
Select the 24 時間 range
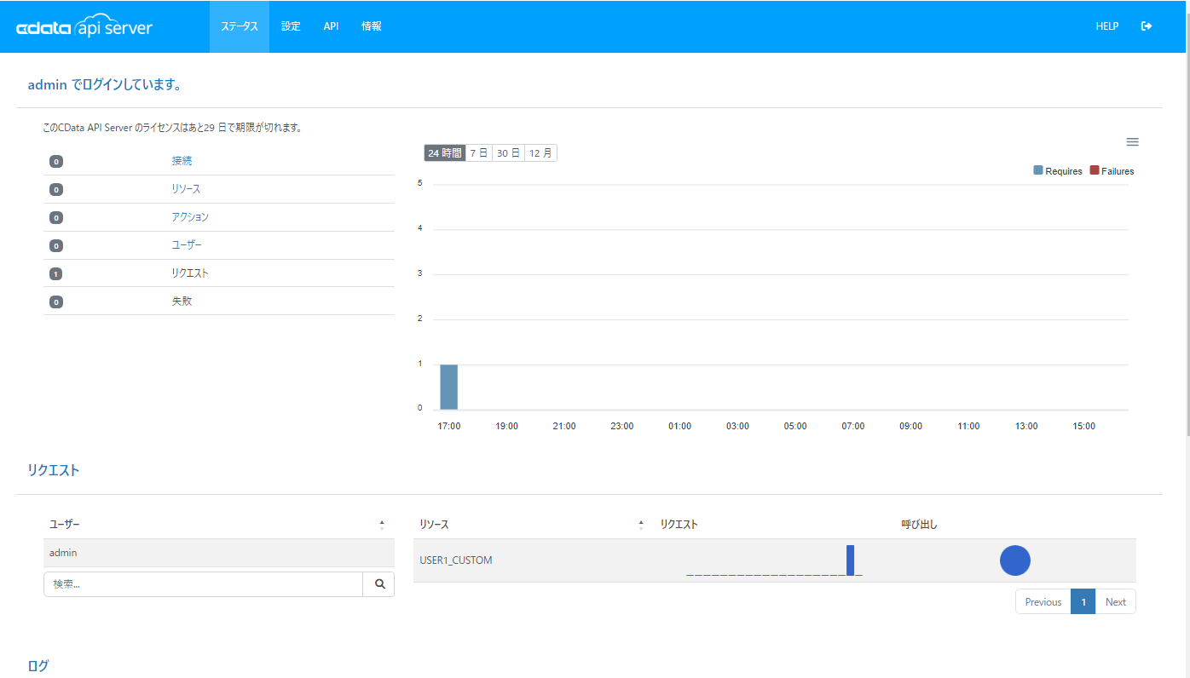(x=445, y=153)
